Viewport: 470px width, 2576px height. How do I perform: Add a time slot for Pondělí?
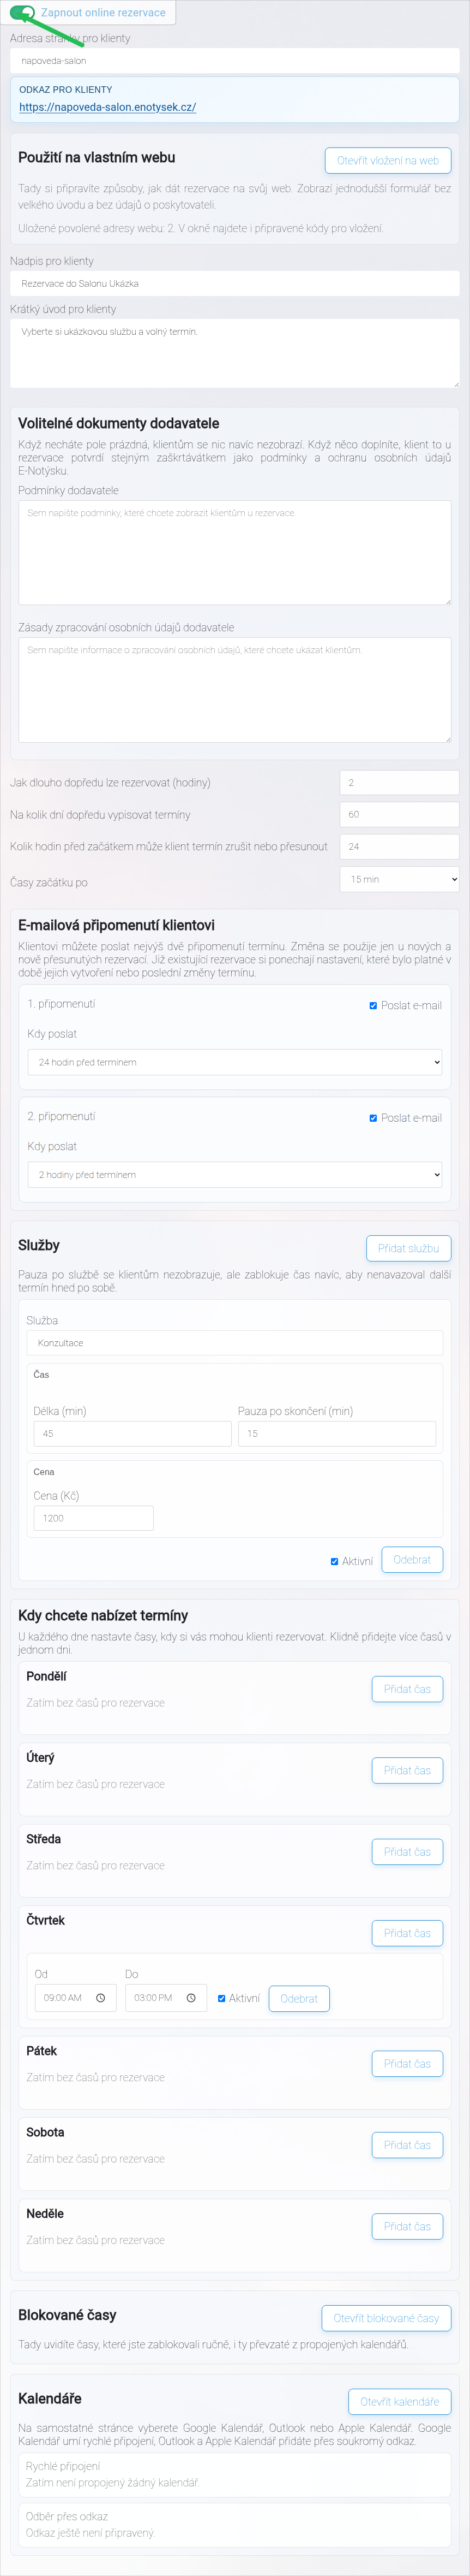coord(407,1689)
